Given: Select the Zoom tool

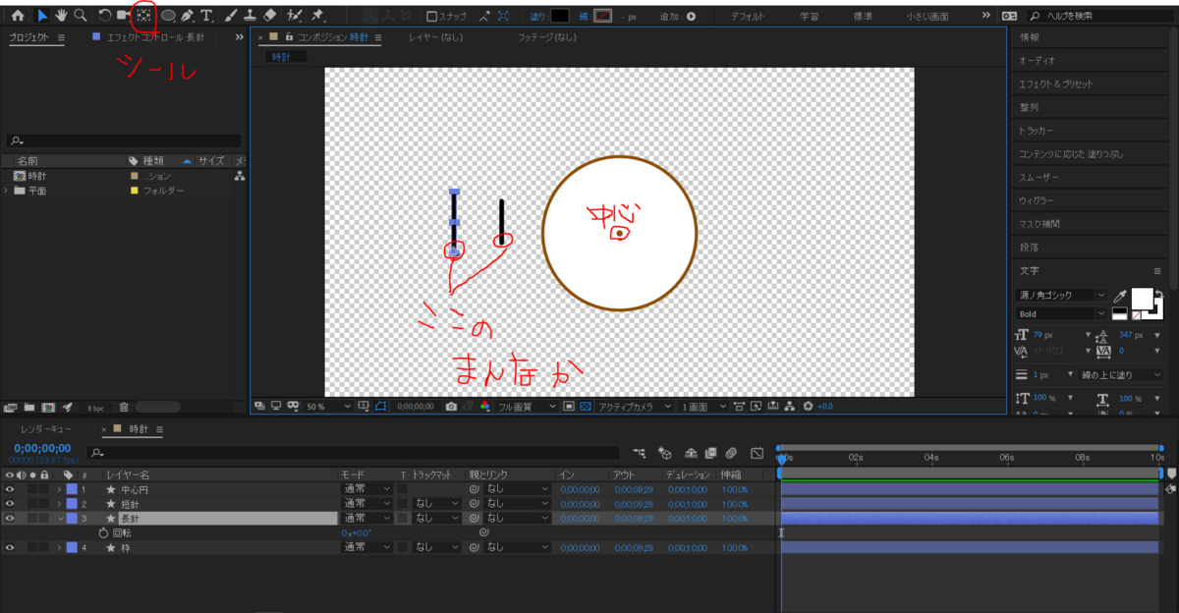Looking at the screenshot, I should tap(80, 15).
